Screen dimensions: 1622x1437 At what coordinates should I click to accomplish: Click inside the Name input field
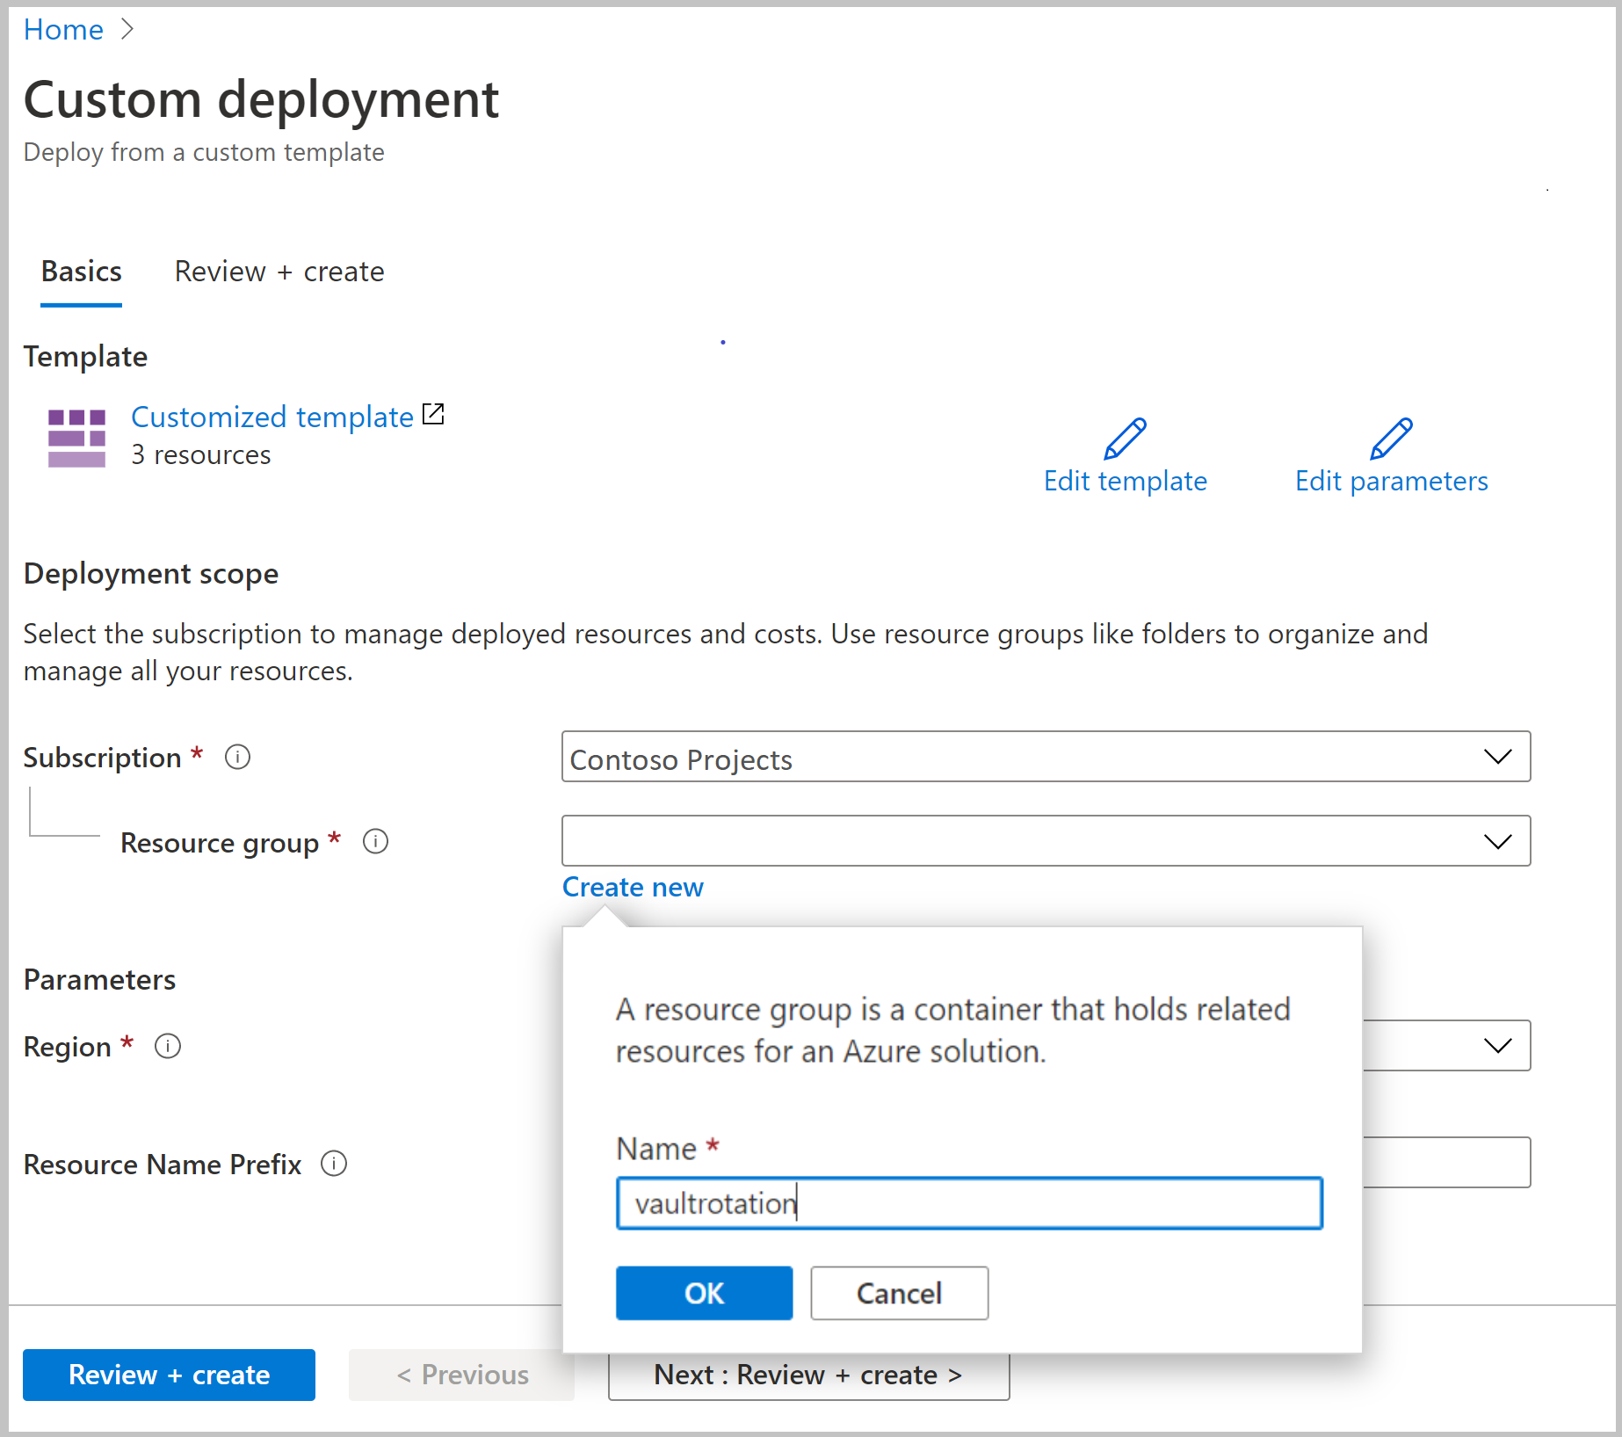[x=968, y=1202]
